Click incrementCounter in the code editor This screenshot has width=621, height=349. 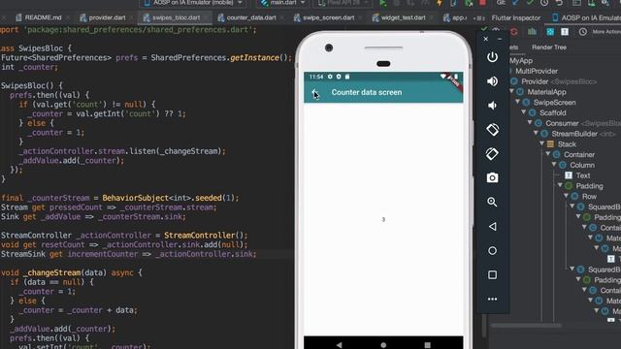103,254
